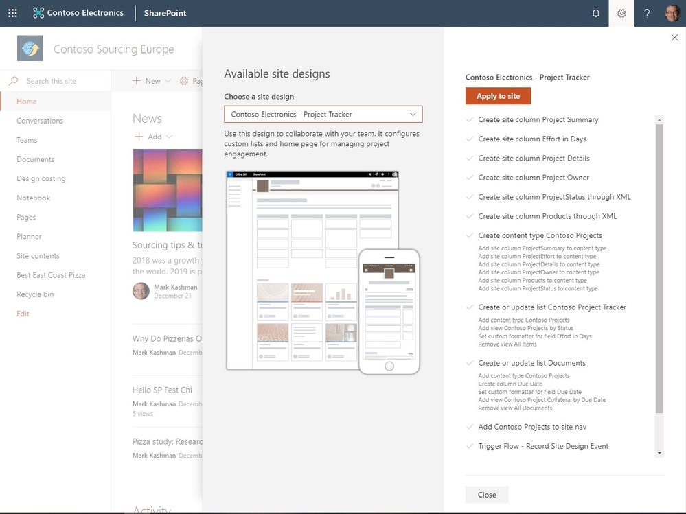Click Mark Kashman's avatar in news card
Image resolution: width=686 pixels, height=514 pixels.
141,291
